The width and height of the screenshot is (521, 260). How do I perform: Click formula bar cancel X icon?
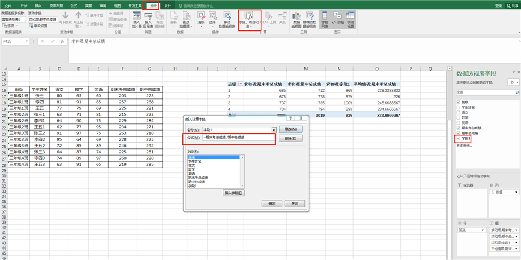[43, 42]
